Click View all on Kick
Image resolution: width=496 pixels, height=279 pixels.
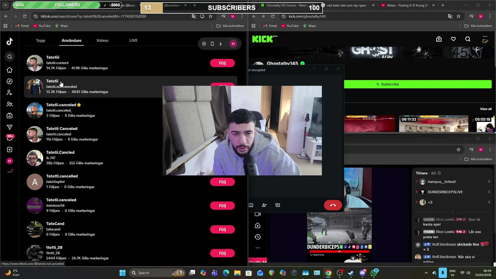point(486,109)
